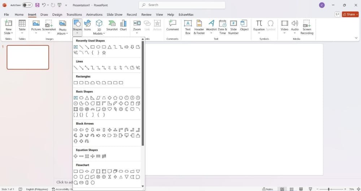
Task: Pick the double-arrow line in Lines
Action: (87, 68)
